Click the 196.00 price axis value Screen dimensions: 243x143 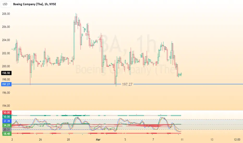(x=6, y=93)
